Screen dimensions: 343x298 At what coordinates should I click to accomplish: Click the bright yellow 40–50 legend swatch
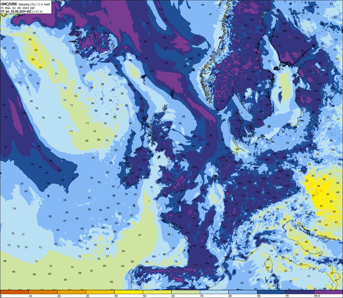tap(129, 292)
